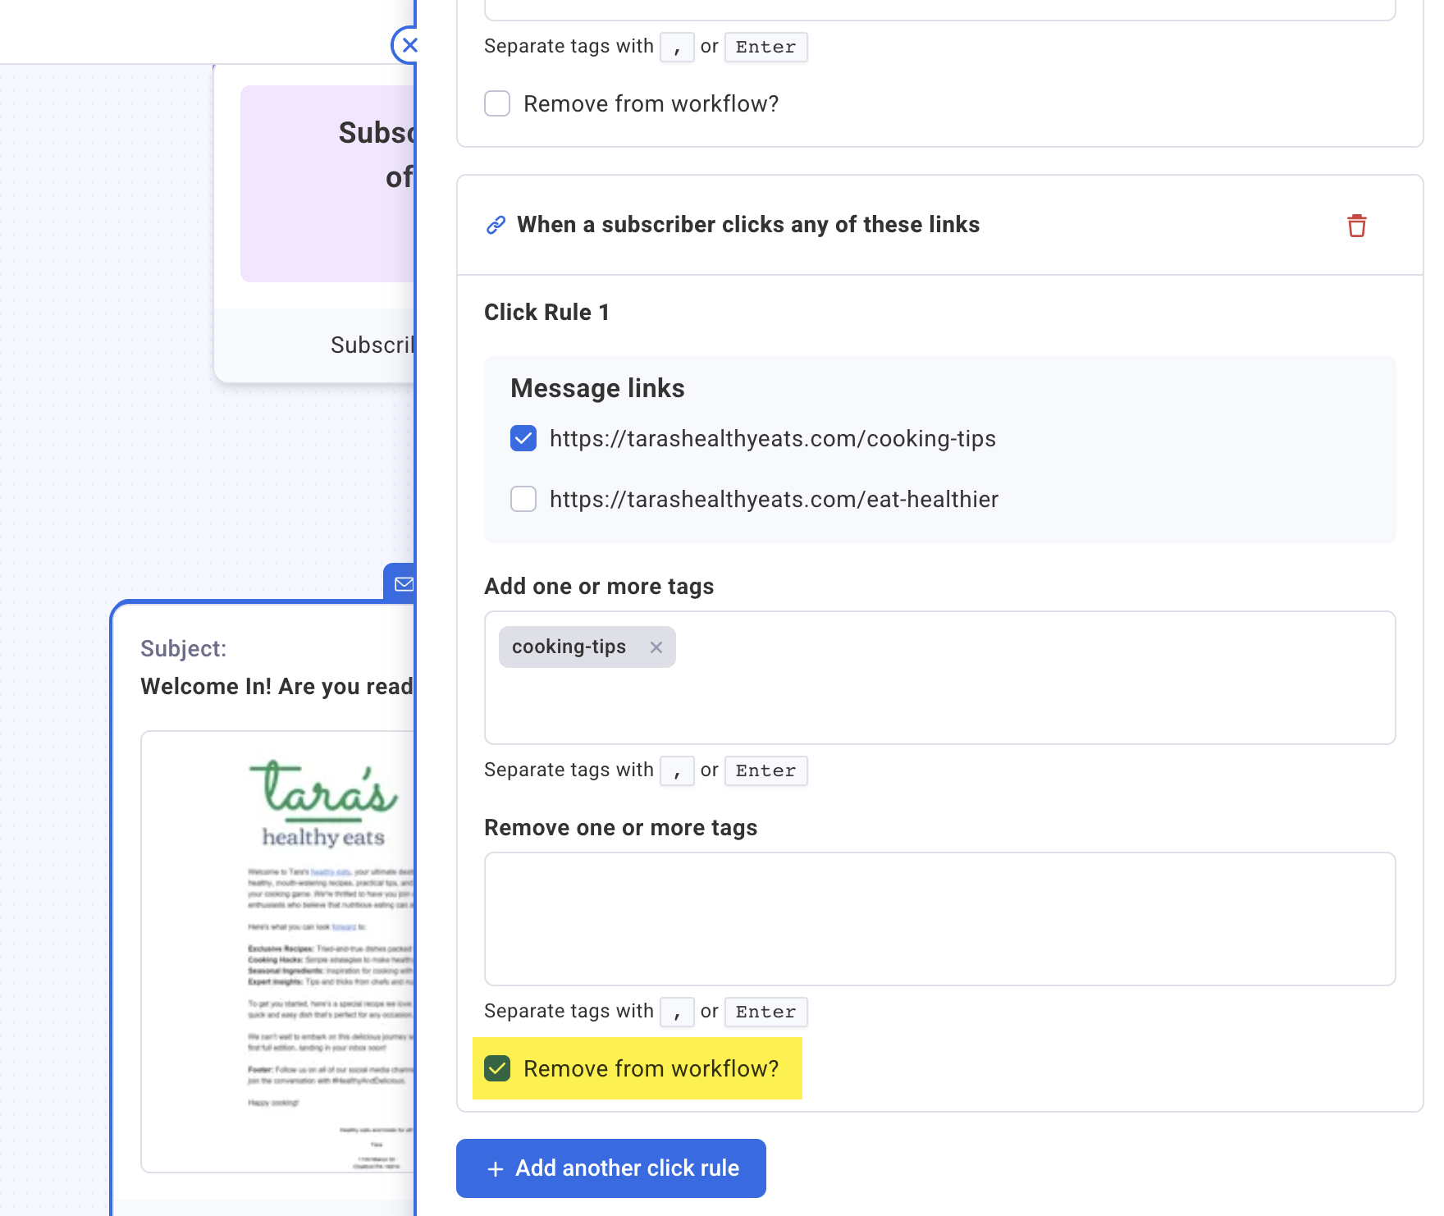Remove the cooking-tips tag via its x icon

pyautogui.click(x=656, y=647)
